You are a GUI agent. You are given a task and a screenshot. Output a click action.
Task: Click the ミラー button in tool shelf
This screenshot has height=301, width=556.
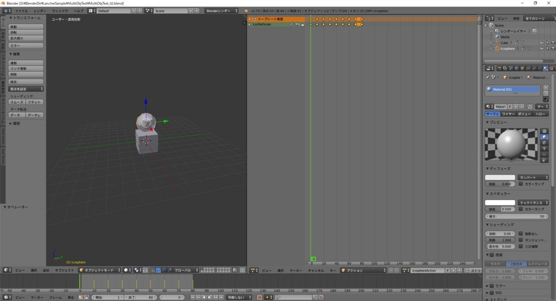point(26,46)
